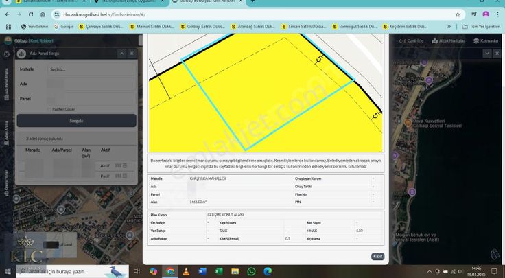Screen dimensions: 505x278
Task: Open the Windows Start menu
Action: tap(8, 272)
